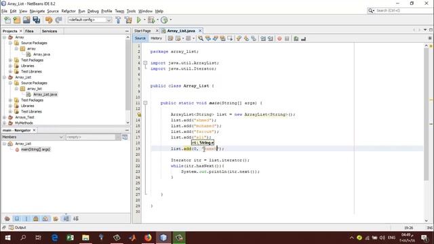Expand Libraries under Array project
Image resolution: width=434 pixels, height=244 pixels.
click(10, 66)
